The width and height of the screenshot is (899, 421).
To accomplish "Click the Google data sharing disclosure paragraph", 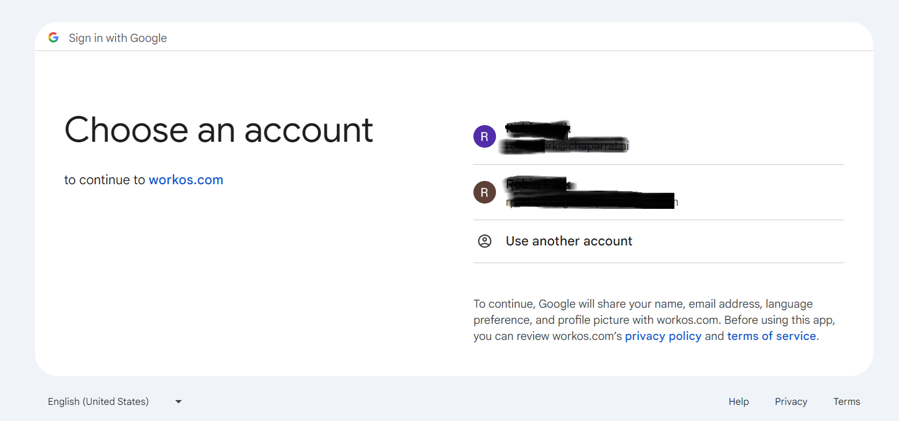I will click(x=653, y=320).
